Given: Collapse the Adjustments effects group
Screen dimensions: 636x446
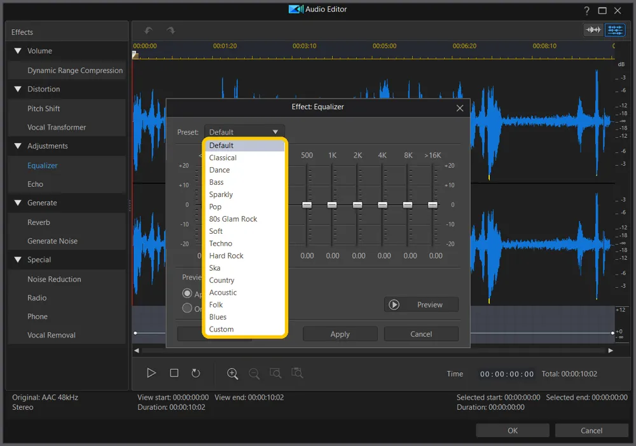Looking at the screenshot, I should [x=18, y=146].
